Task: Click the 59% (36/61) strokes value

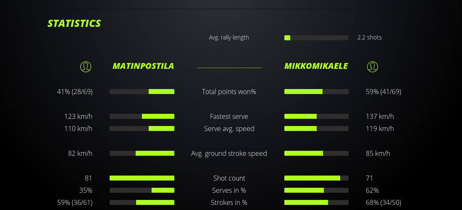Action: pyautogui.click(x=75, y=202)
